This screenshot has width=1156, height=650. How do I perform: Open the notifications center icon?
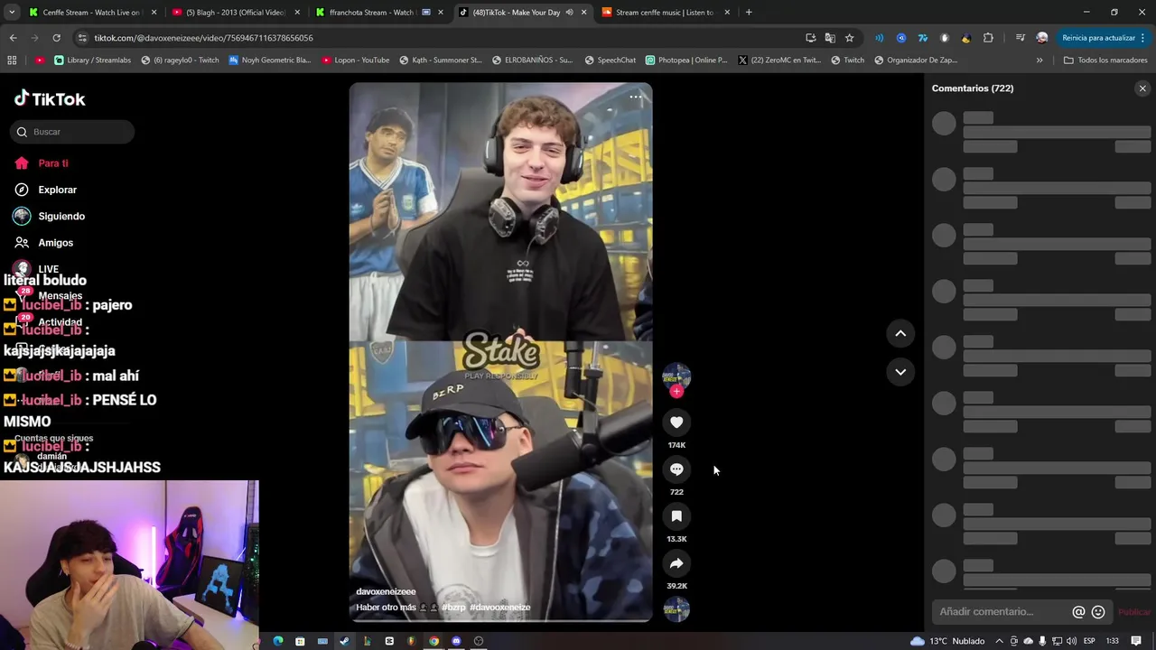pyautogui.click(x=1136, y=641)
